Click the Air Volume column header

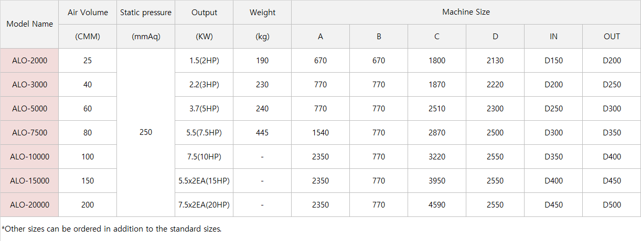[x=88, y=13]
